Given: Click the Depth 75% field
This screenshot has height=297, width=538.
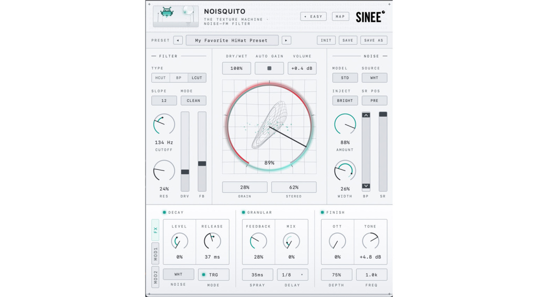Looking at the screenshot, I should click(337, 275).
